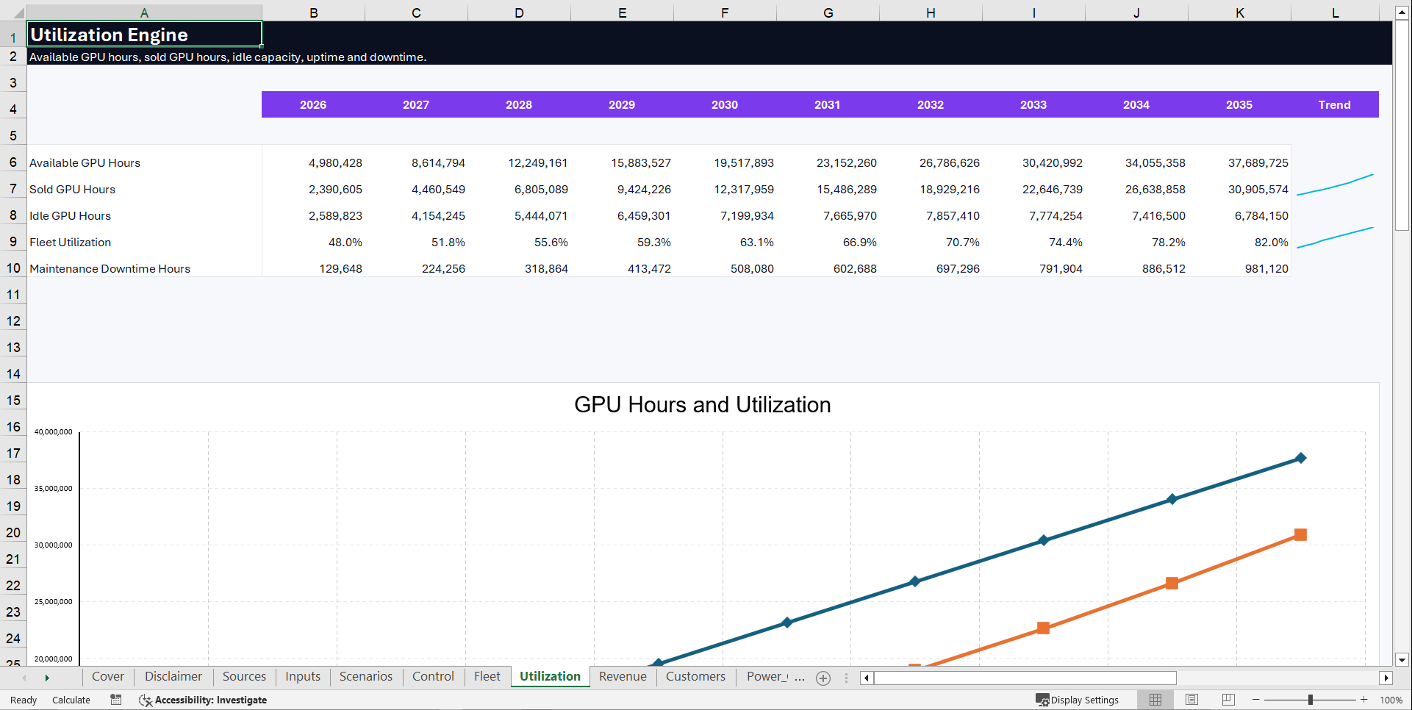
Task: Zoom in with the plus button
Action: coord(1364,700)
